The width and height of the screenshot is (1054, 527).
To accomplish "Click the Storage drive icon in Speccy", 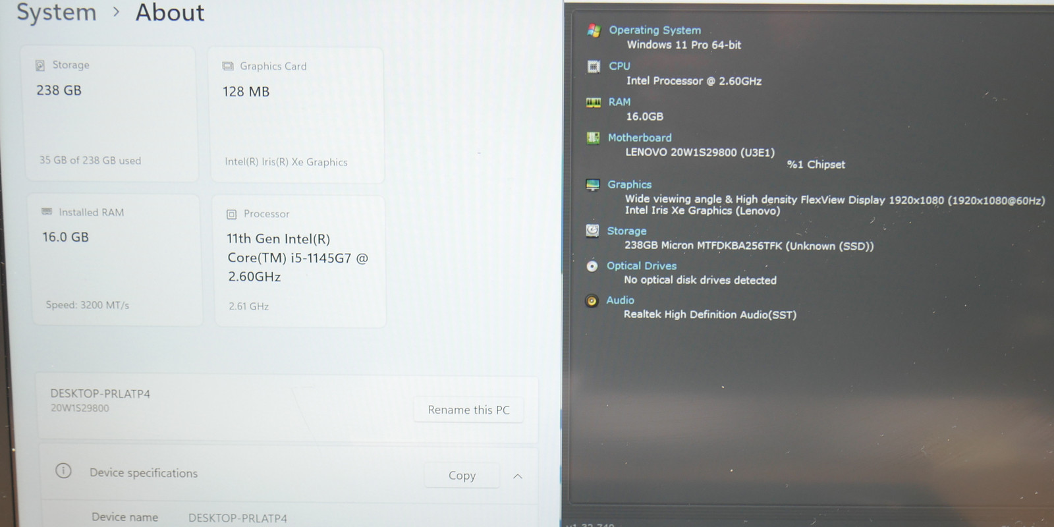I will tap(592, 231).
